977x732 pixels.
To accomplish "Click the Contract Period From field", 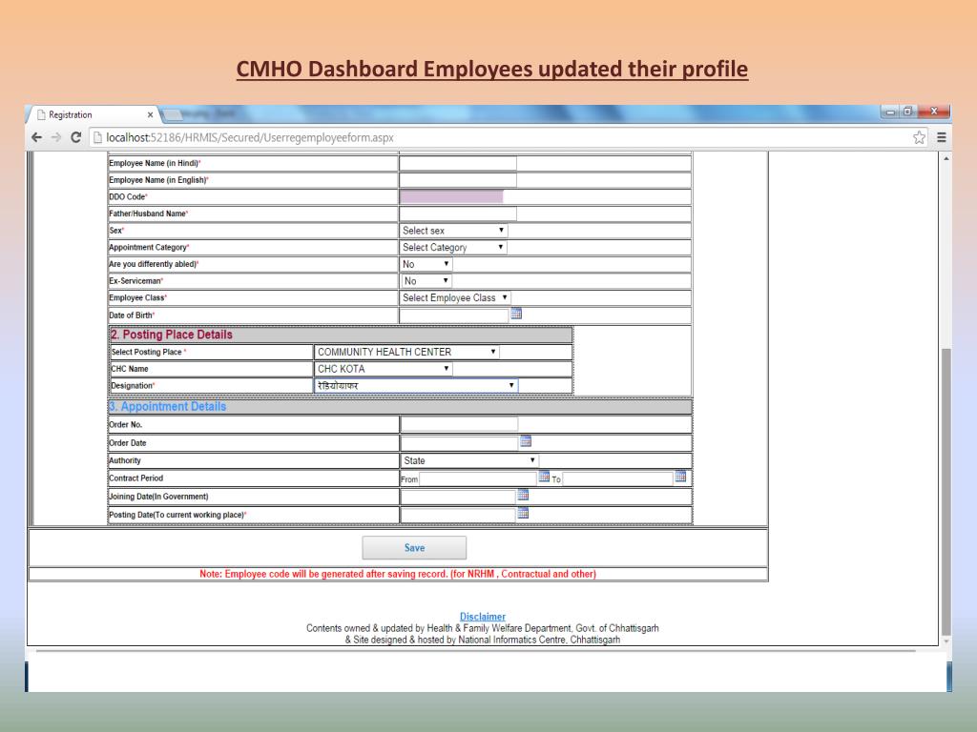I will pos(478,478).
